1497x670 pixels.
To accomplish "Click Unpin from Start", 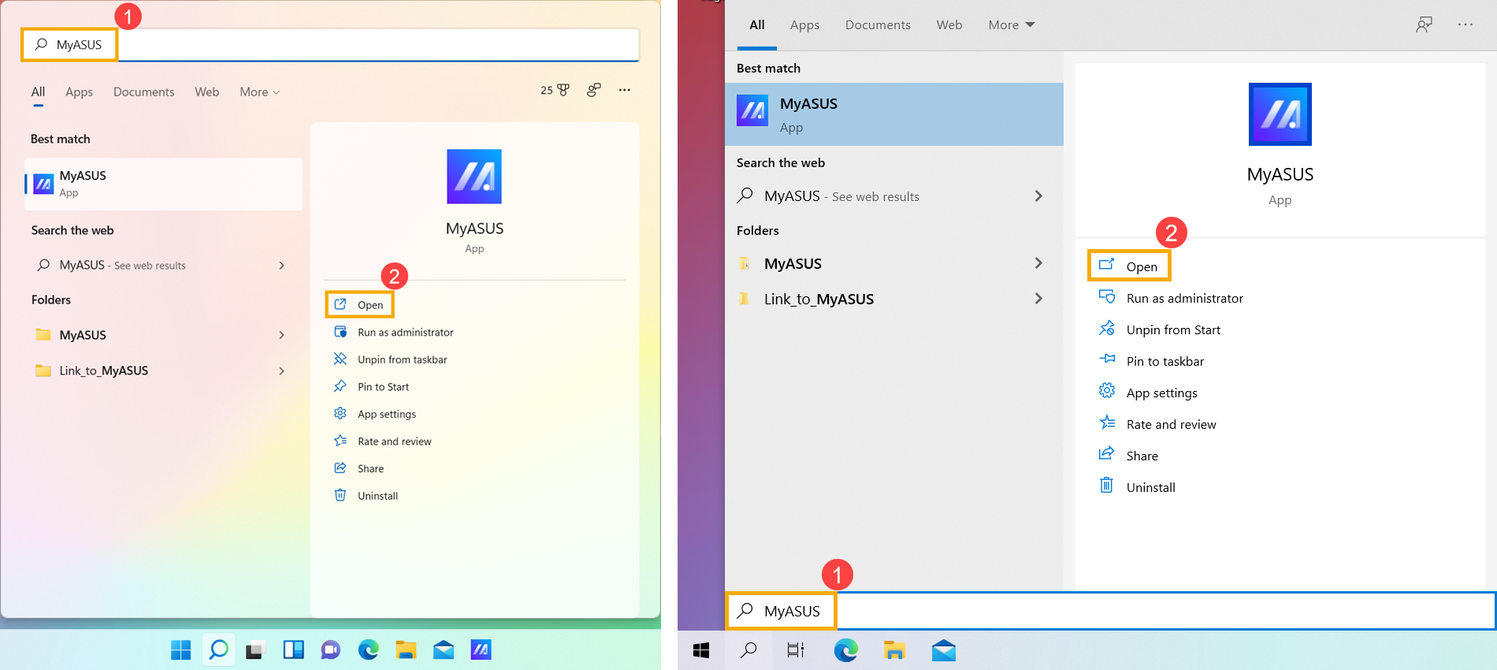I will 1160,329.
